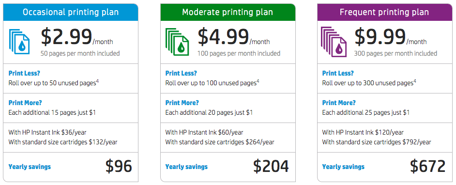This screenshot has width=456, height=185.
Task: Click the purple ink pages icon
Action: 334,41
